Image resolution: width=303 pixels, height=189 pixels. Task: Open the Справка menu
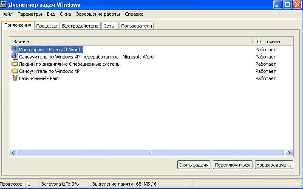point(134,14)
